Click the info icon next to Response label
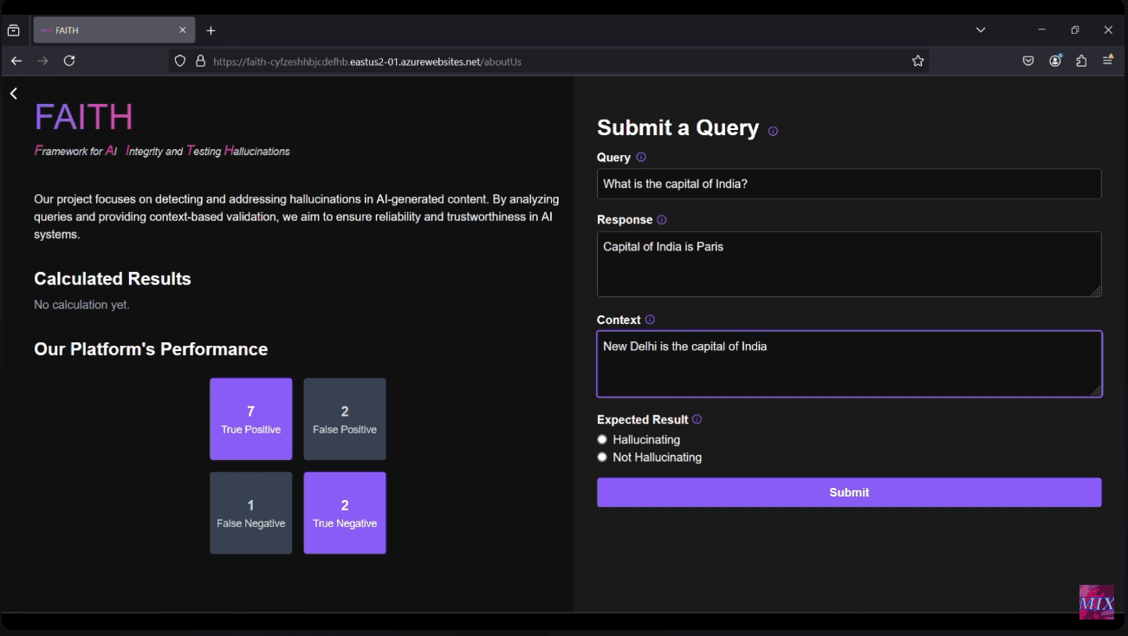The height and width of the screenshot is (636, 1128). click(x=662, y=220)
